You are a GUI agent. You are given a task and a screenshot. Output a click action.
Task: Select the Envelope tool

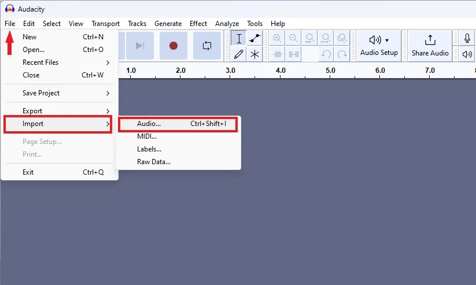tap(254, 38)
